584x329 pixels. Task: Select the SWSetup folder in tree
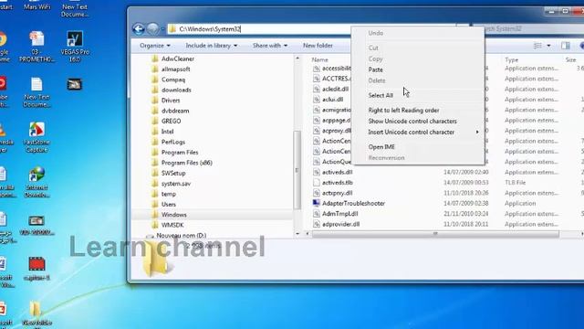tap(173, 174)
